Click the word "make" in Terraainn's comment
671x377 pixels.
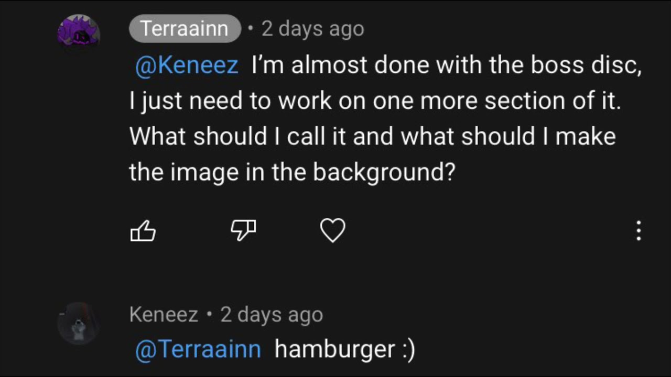coord(585,136)
